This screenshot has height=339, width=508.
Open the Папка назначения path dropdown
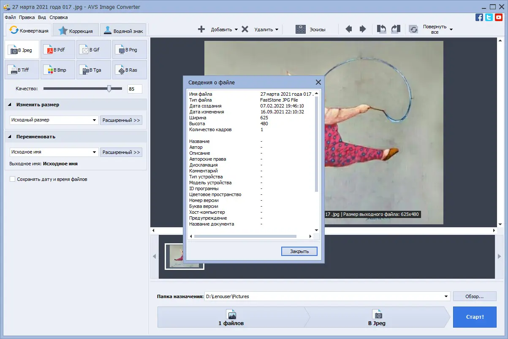pyautogui.click(x=446, y=296)
